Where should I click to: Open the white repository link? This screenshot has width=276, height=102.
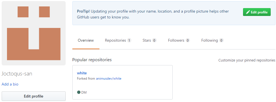pos(82,73)
